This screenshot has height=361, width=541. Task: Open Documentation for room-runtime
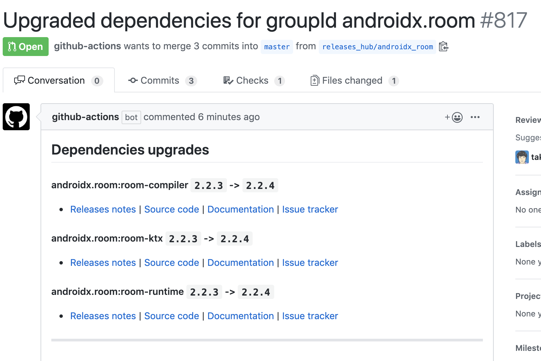[240, 316]
